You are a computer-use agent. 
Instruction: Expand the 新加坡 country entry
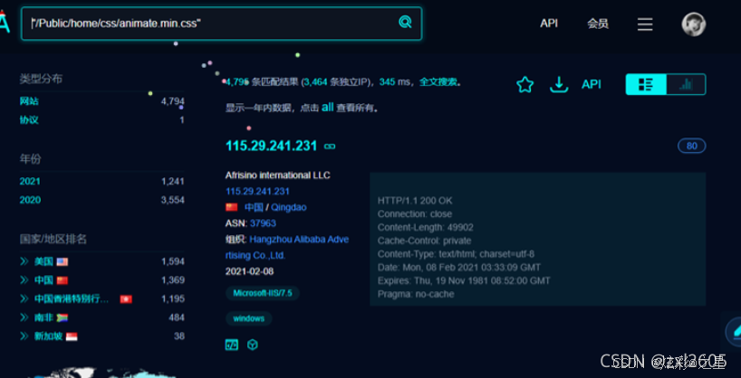tap(24, 336)
